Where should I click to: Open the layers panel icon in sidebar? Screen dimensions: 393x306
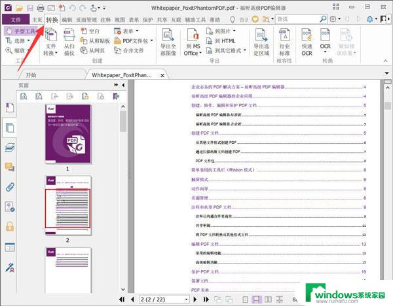point(10,147)
